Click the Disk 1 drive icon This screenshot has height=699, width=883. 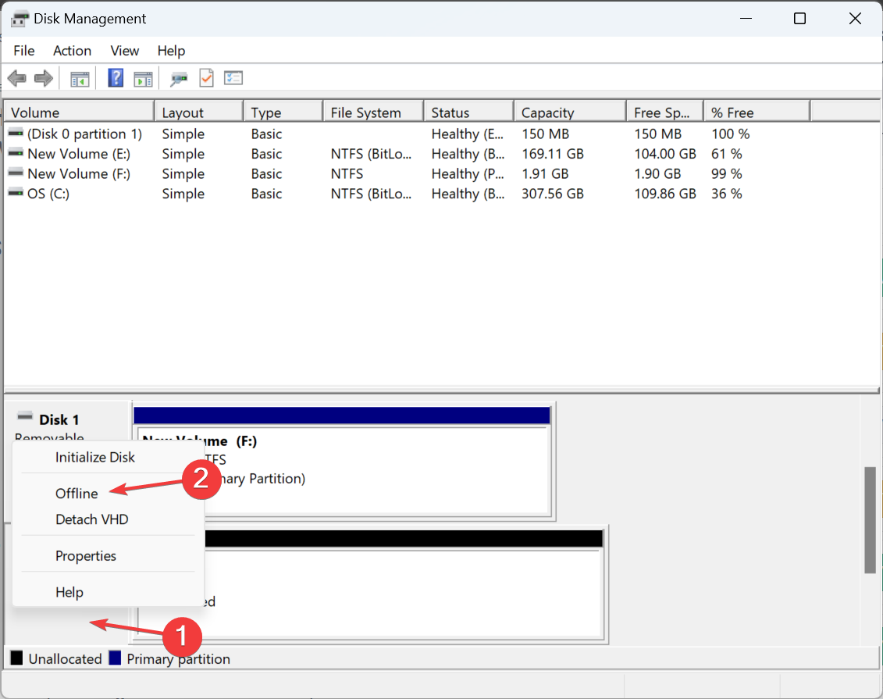point(24,419)
